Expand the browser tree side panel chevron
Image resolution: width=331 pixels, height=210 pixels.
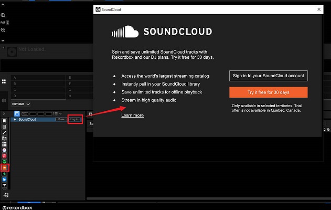coord(4,113)
